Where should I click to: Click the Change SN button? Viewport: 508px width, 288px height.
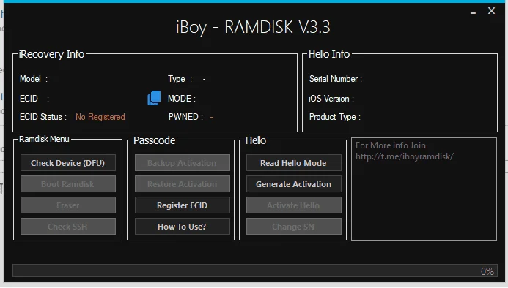pos(293,227)
